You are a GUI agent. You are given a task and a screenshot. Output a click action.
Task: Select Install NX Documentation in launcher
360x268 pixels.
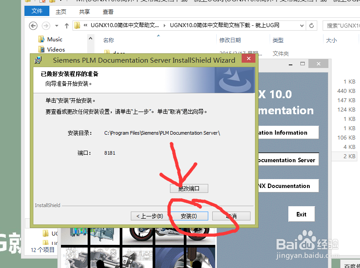[289, 186]
